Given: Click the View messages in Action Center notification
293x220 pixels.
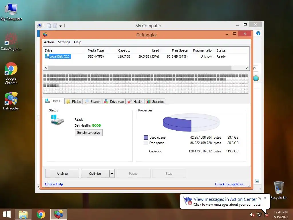Looking at the screenshot, I should (225, 201).
